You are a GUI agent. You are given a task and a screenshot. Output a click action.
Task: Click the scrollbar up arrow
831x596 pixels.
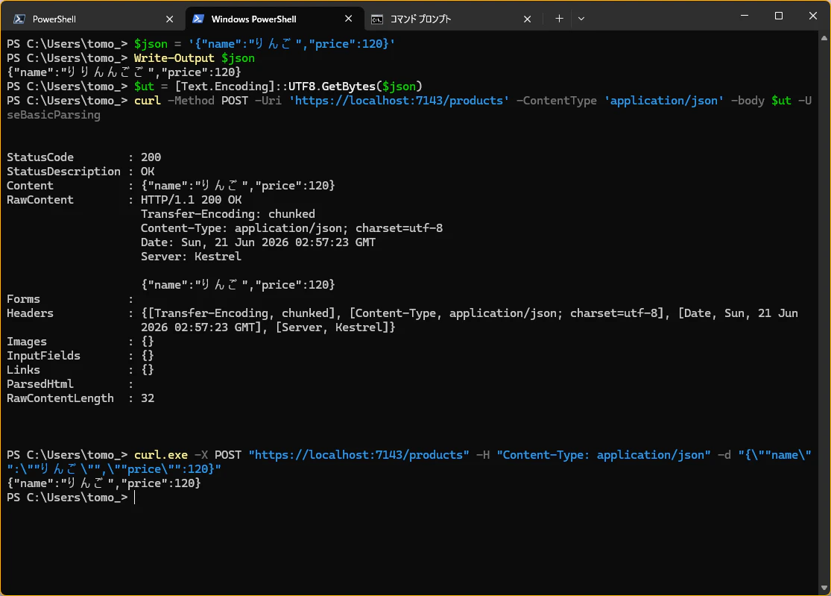pyautogui.click(x=824, y=38)
